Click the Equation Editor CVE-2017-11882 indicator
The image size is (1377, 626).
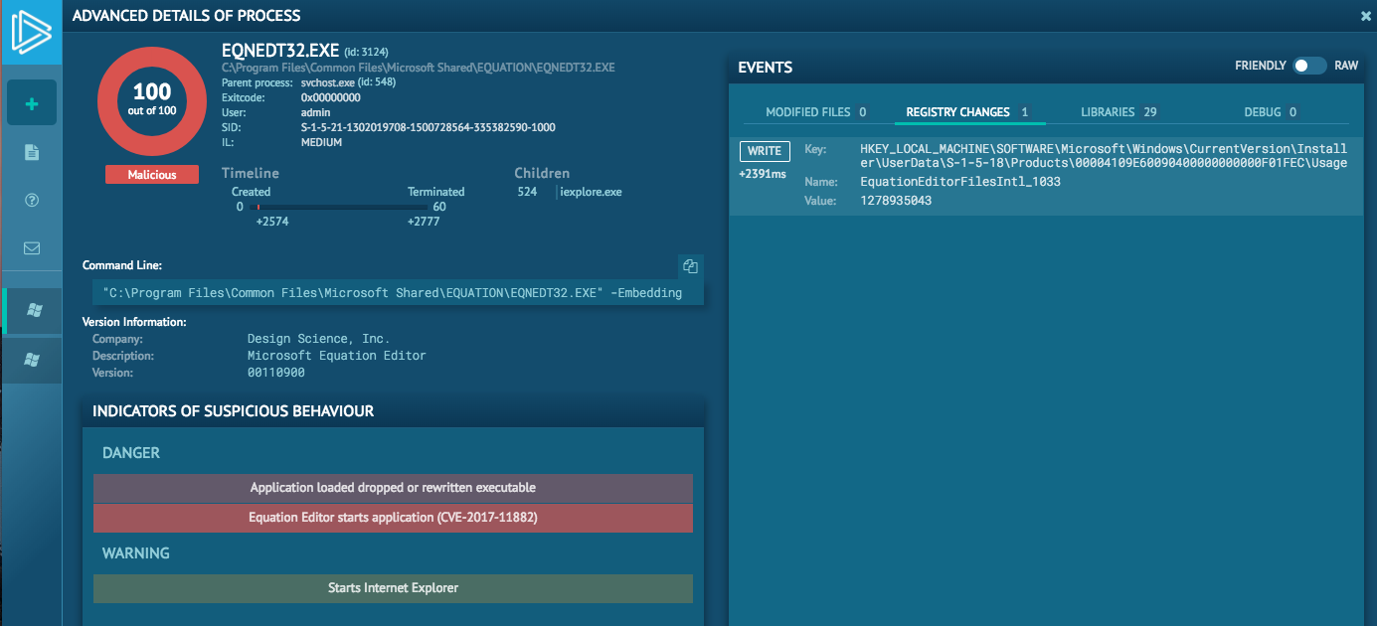(x=393, y=518)
